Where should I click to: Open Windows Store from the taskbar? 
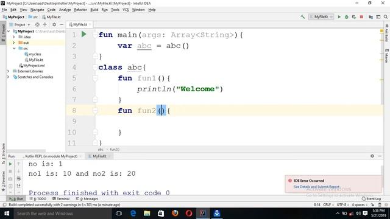coord(161,214)
